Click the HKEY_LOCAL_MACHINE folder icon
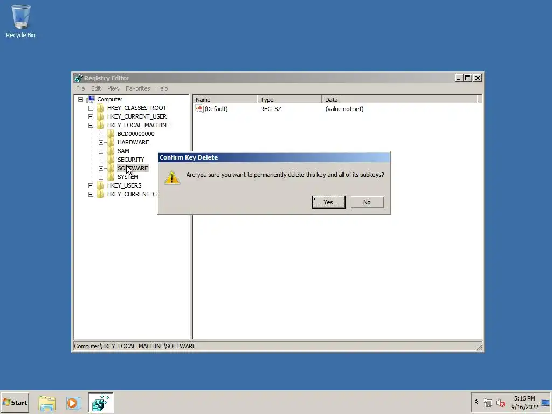 101,125
